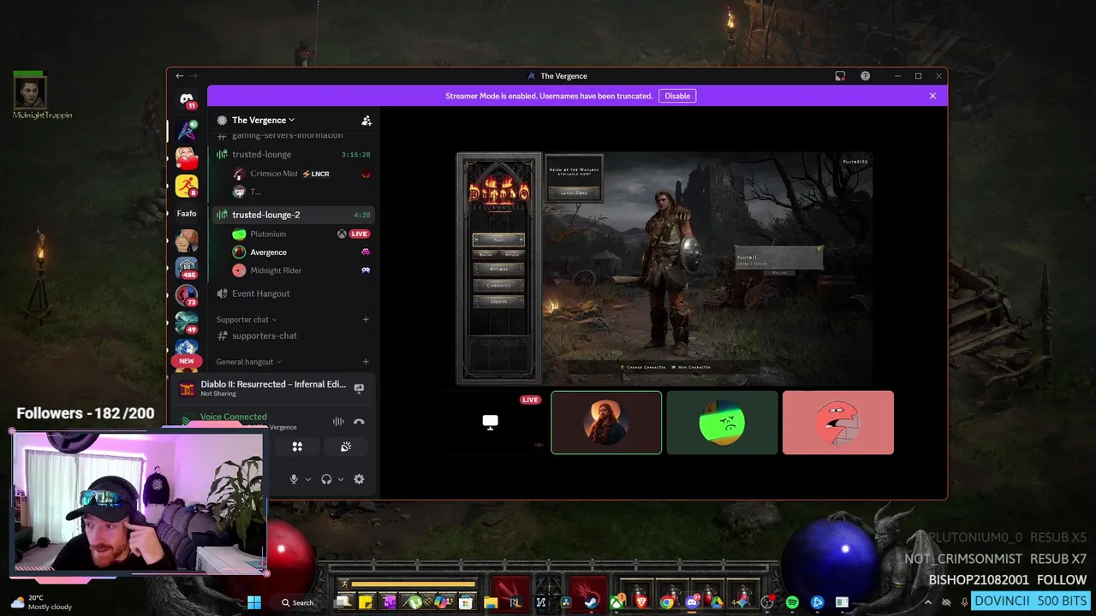This screenshot has width=1096, height=616.
Task: Select the pink angry-face participant tile
Action: pos(837,423)
